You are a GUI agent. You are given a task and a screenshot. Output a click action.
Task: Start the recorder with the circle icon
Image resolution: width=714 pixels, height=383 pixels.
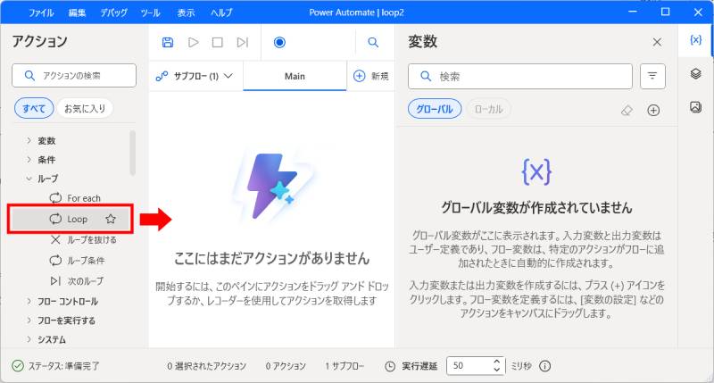tap(279, 42)
